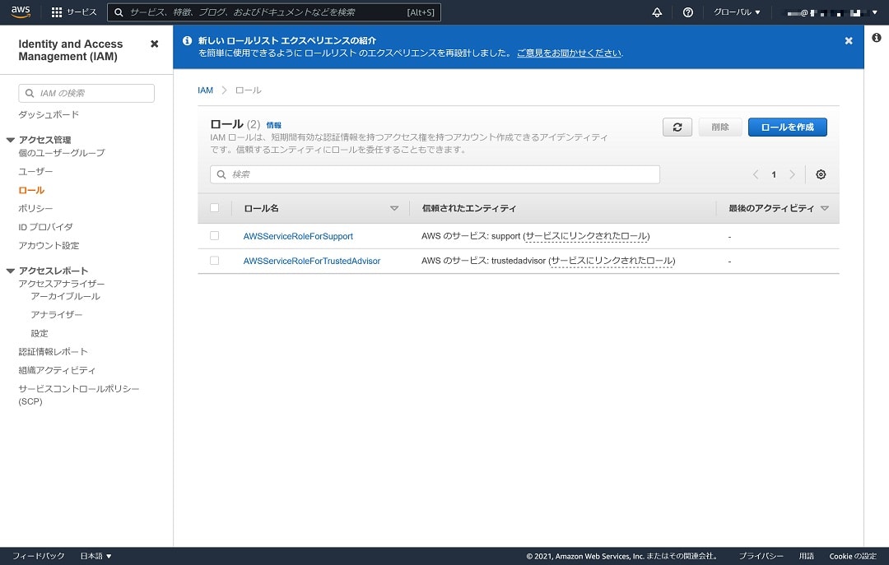Click the 信頼されたエンティティ column header
Viewport: 889px width, 565px height.
[469, 208]
